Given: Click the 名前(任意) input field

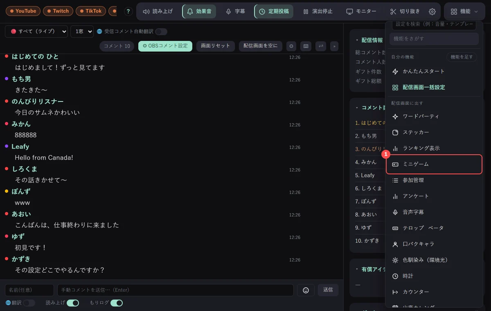Looking at the screenshot, I should point(29,290).
